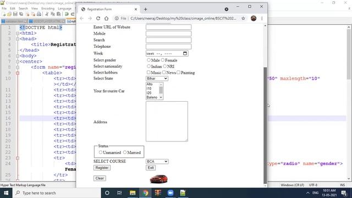The image size is (352, 198).
Task: Click the Save icon in Notepad++ toolbar
Action: click(x=15, y=14)
